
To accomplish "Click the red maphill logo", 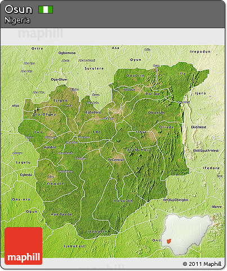I will 24,246.
